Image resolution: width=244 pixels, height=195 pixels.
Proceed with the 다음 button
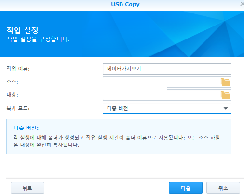[x=186, y=188]
